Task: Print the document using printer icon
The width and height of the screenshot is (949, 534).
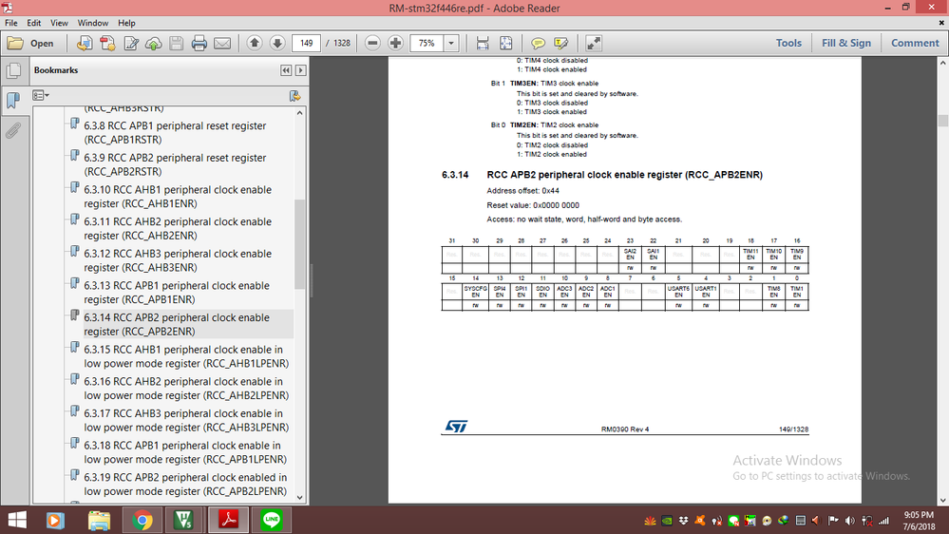Action: (199, 43)
